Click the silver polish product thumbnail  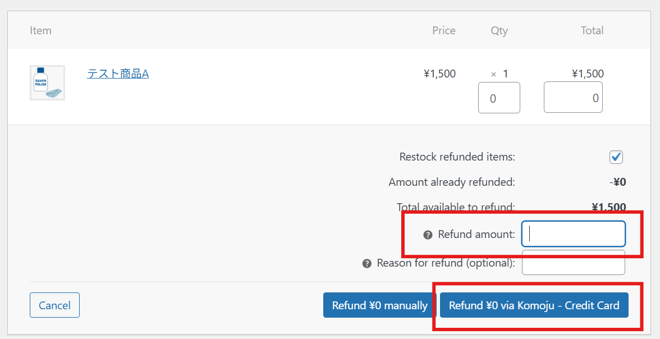pos(47,83)
